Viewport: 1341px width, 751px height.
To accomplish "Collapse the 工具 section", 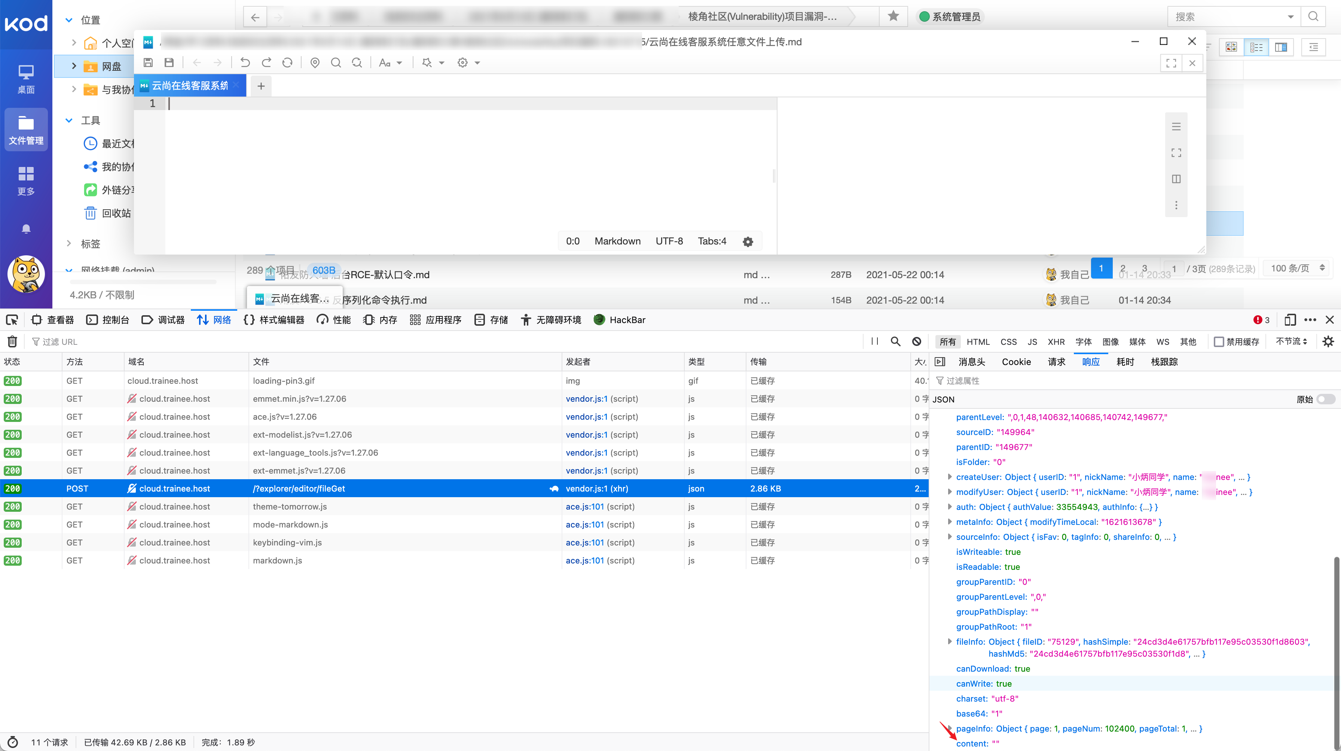I will click(69, 120).
